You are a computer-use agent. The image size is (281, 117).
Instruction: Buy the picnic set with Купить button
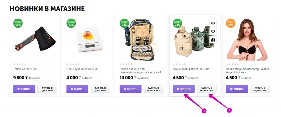pyautogui.click(x=130, y=89)
